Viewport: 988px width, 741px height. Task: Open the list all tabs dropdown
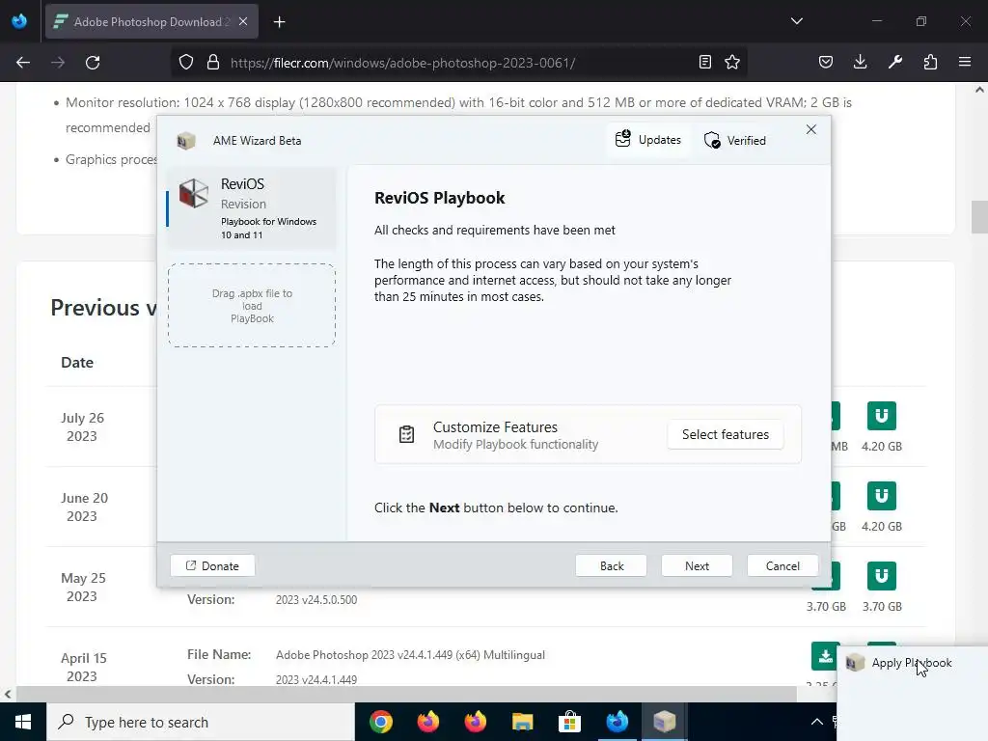(x=796, y=21)
